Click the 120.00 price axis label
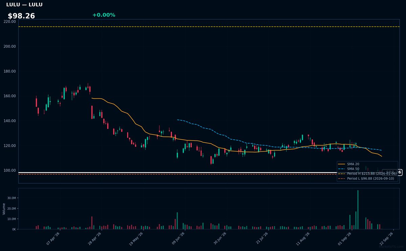The image size is (406, 251). coord(10,145)
